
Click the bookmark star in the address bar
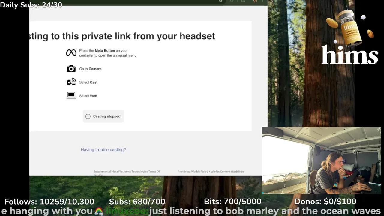tap(220, 1)
